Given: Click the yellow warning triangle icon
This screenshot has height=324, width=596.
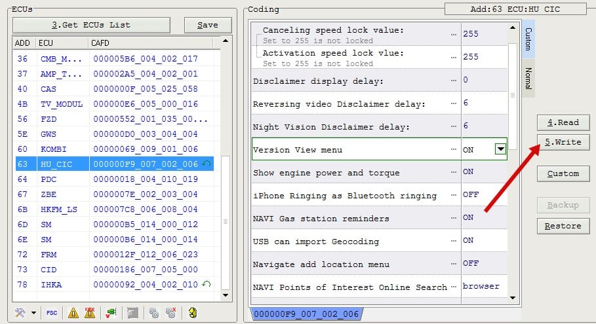Looking at the screenshot, I should click(x=73, y=313).
